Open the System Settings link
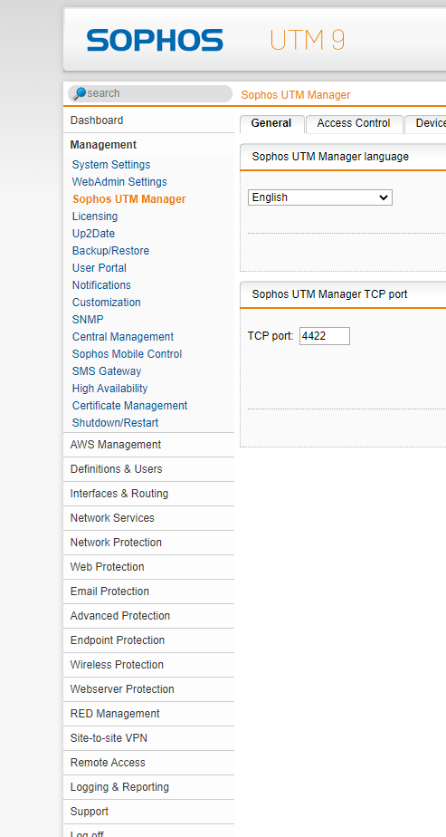This screenshot has width=446, height=837. pos(111,165)
